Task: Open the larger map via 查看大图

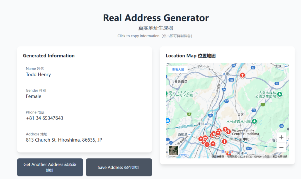Action: tap(178, 69)
